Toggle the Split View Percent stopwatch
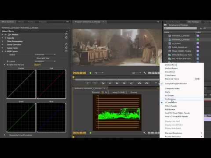211x158 pixels. point(8,65)
